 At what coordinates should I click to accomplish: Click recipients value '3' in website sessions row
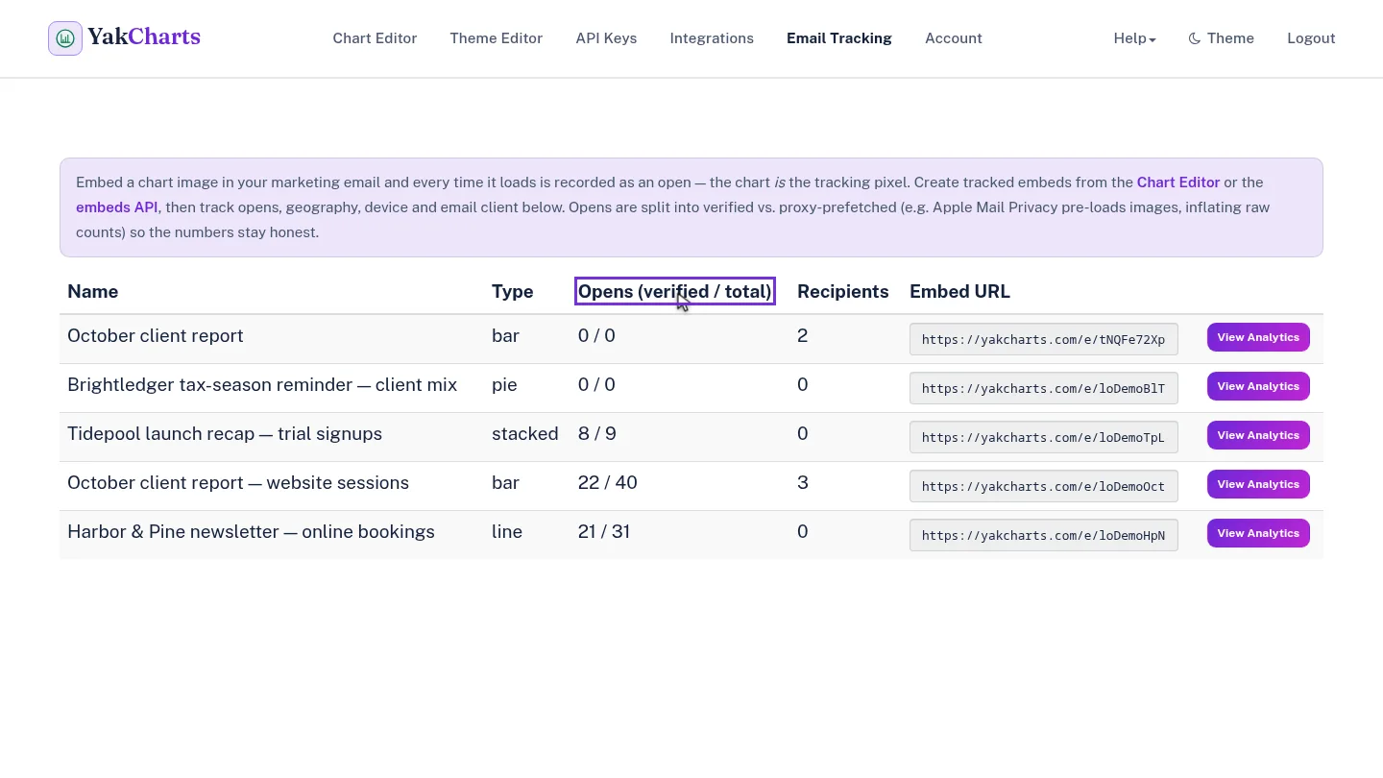coord(803,483)
